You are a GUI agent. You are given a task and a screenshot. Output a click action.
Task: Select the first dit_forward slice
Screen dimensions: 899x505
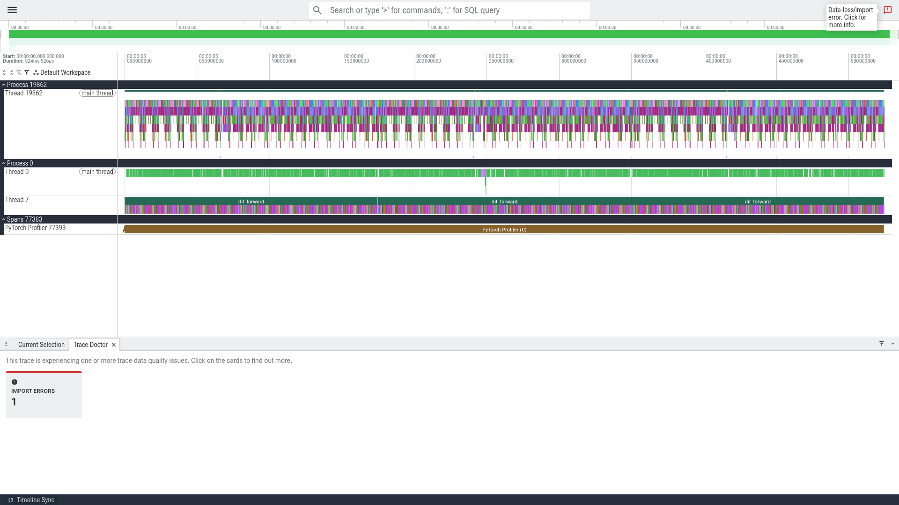click(x=251, y=202)
